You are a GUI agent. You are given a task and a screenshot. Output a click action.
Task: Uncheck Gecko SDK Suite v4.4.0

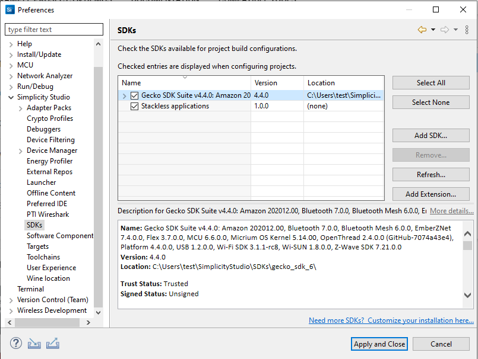(134, 95)
